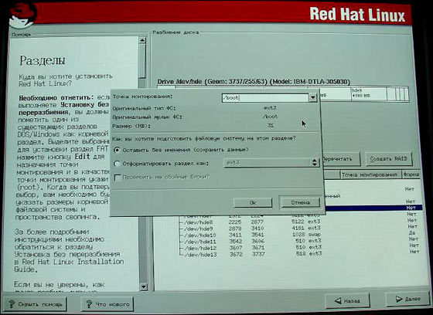
Task: Click the partially hidden Перечитать button
Action: (342, 159)
